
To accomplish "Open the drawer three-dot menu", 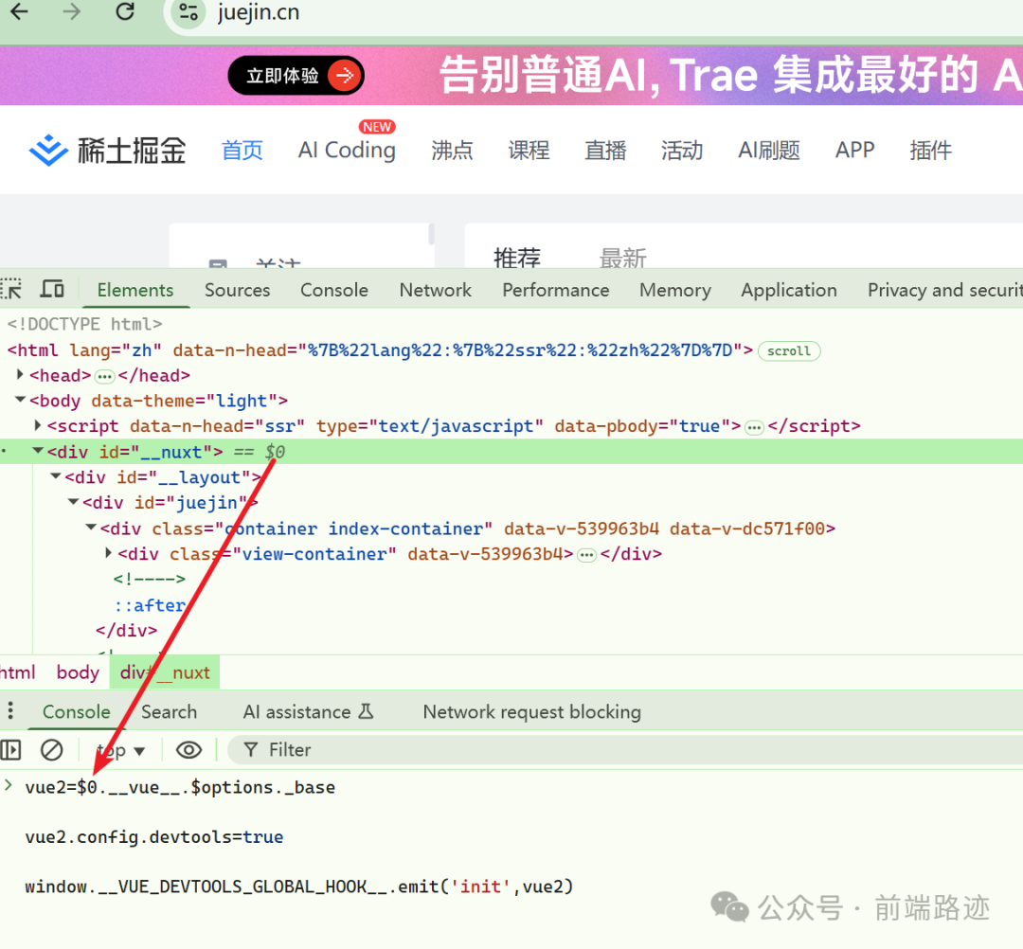I will [x=10, y=711].
